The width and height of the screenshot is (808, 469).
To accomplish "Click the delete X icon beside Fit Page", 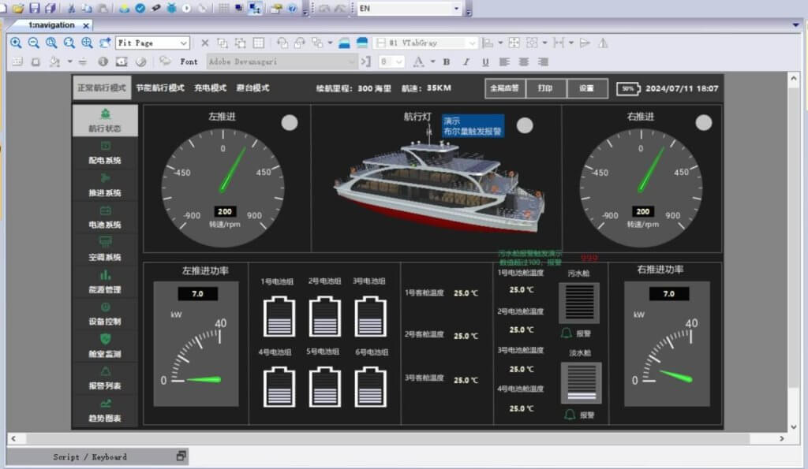I will tap(205, 43).
